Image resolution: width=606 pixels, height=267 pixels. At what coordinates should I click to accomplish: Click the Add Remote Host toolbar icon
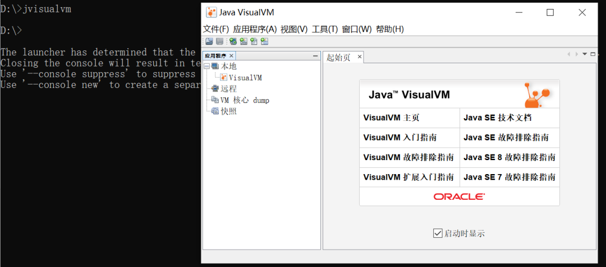coord(233,41)
